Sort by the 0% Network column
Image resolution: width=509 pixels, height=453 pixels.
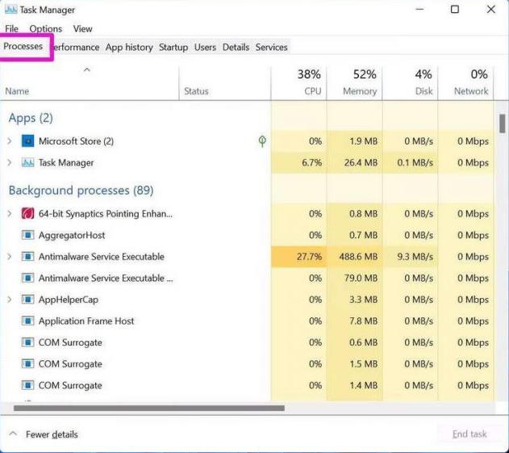point(465,83)
